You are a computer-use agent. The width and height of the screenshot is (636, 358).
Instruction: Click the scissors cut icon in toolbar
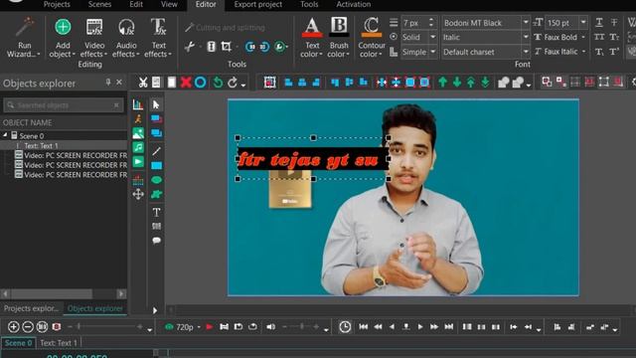click(143, 83)
